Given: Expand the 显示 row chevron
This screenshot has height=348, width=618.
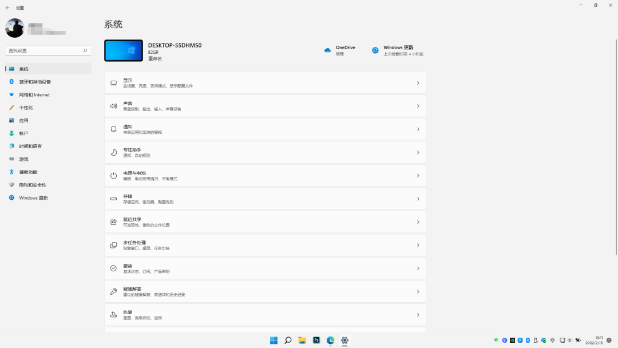Looking at the screenshot, I should pos(418,83).
